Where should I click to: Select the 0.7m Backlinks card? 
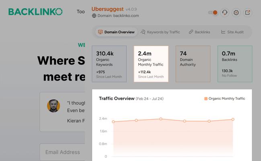(x=235, y=64)
